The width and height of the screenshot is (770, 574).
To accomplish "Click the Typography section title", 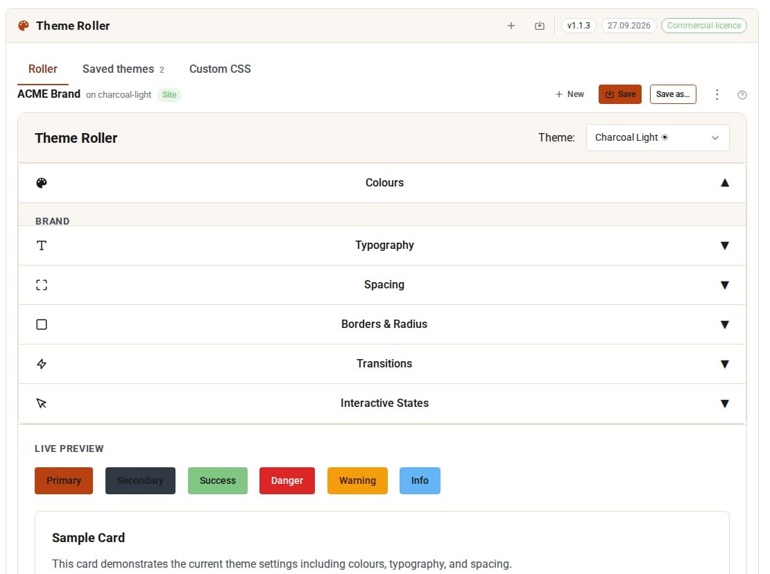I will pos(384,245).
